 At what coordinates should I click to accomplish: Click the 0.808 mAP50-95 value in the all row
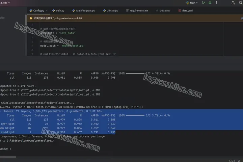pos(112,120)
